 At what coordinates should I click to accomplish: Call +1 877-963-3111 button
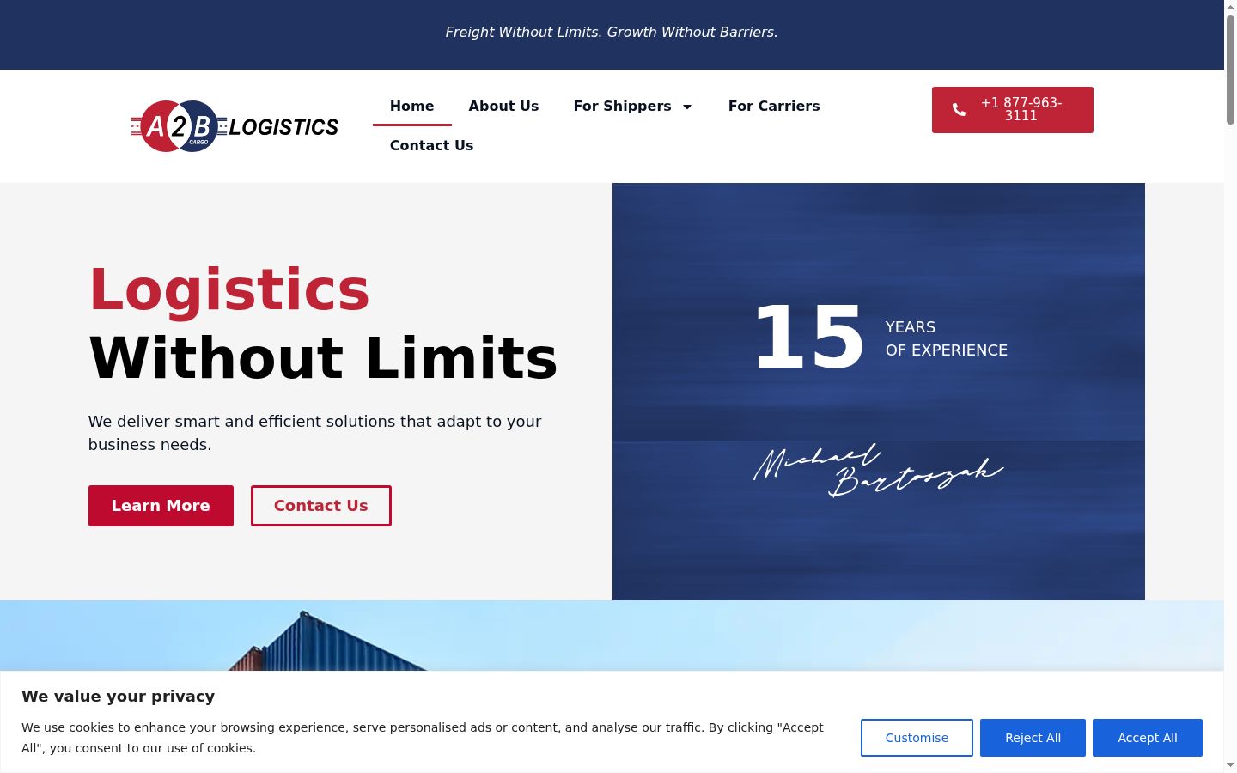(x=1013, y=110)
